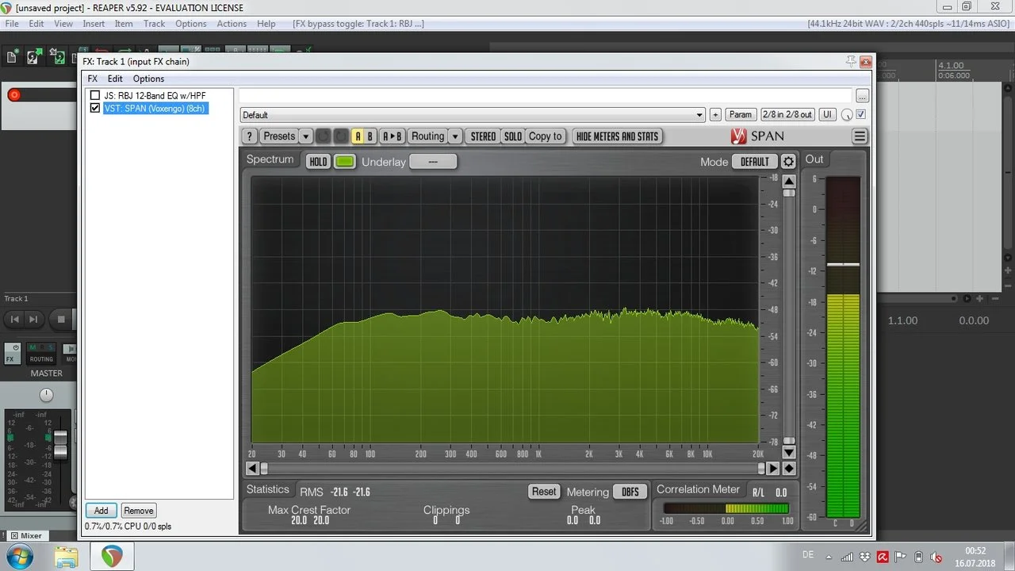Image resolution: width=1015 pixels, height=571 pixels.
Task: Click the REAPER icon in the Windows taskbar
Action: (112, 557)
